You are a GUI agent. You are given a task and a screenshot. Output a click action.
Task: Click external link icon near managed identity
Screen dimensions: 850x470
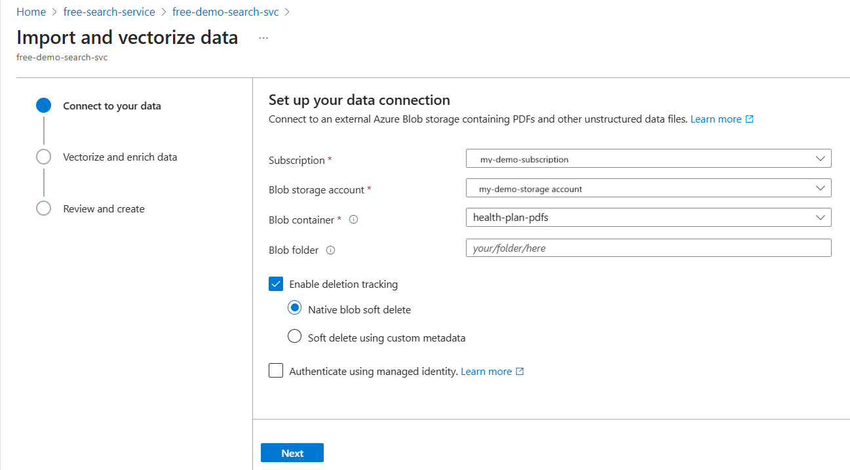[520, 372]
